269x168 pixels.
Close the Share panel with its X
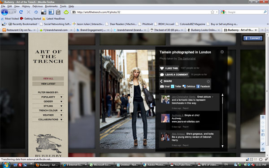(208, 81)
